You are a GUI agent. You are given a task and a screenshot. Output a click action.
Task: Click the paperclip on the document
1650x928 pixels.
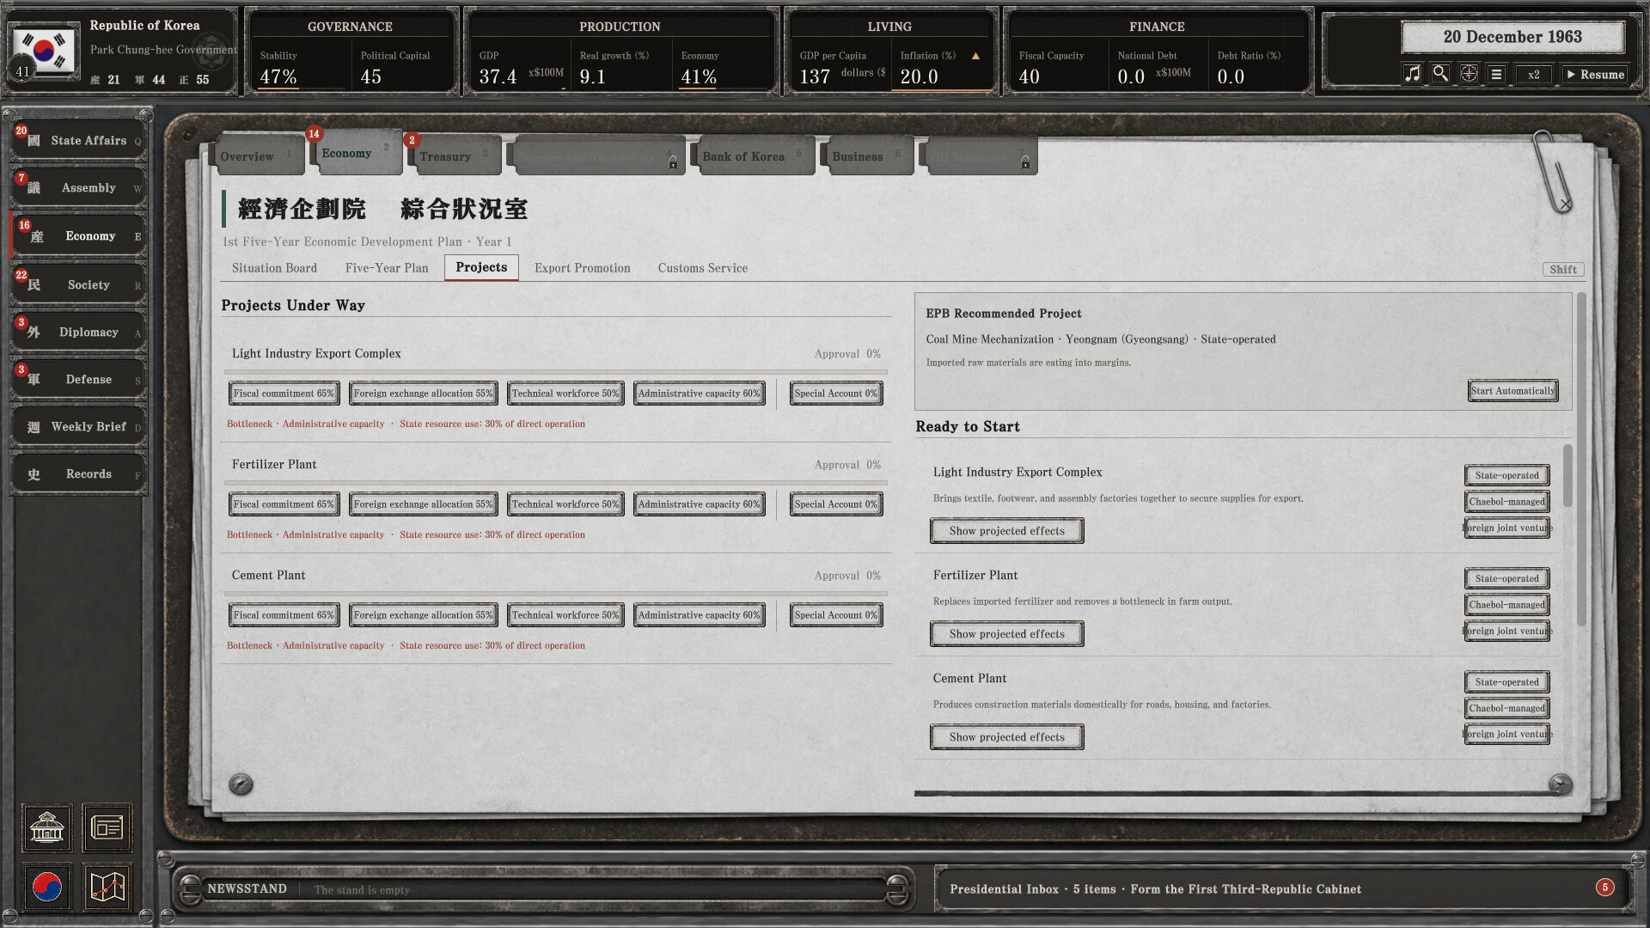pos(1552,171)
